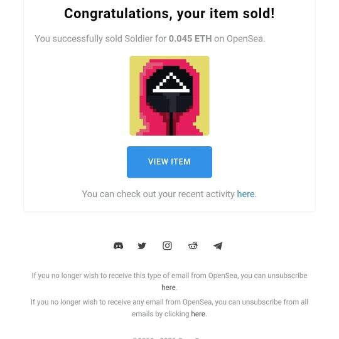The height and width of the screenshot is (339, 339).
Task: Click the blue VIEW ITEM button
Action: point(169,162)
